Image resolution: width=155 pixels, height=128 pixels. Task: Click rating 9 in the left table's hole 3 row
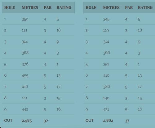click(58, 42)
